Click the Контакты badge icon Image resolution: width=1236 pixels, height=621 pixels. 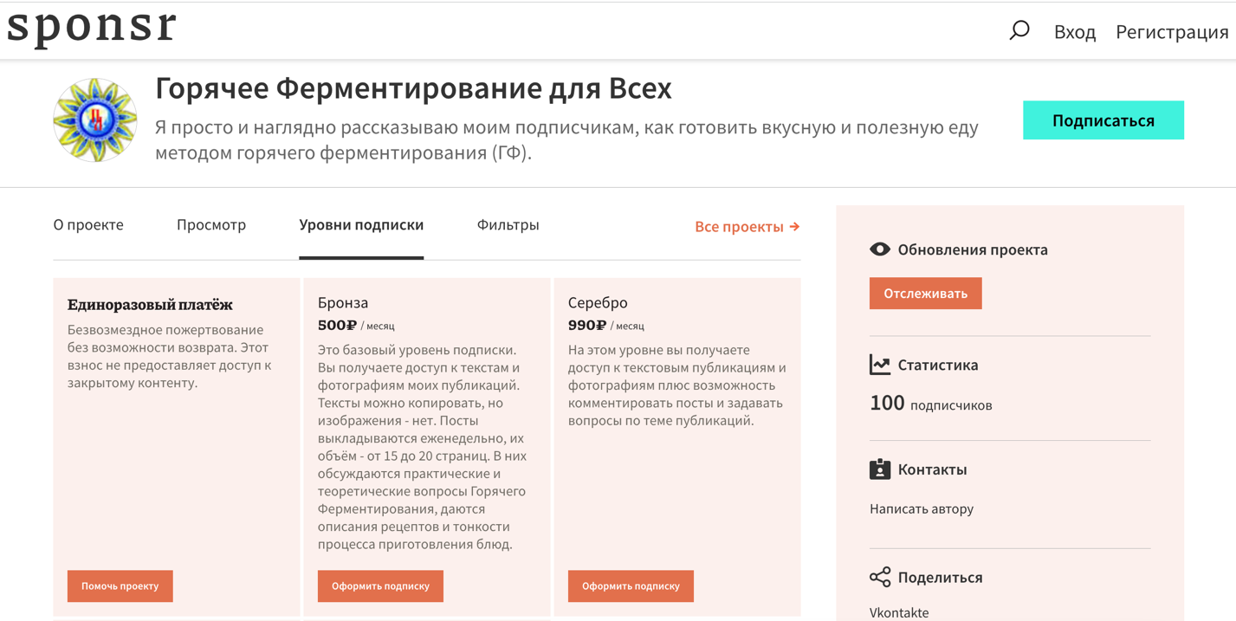[x=879, y=469]
